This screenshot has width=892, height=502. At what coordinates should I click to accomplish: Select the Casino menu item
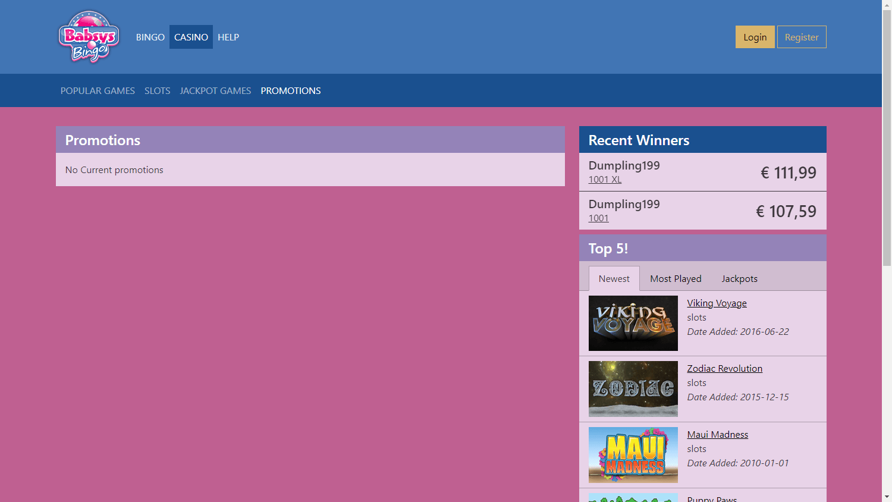(191, 37)
